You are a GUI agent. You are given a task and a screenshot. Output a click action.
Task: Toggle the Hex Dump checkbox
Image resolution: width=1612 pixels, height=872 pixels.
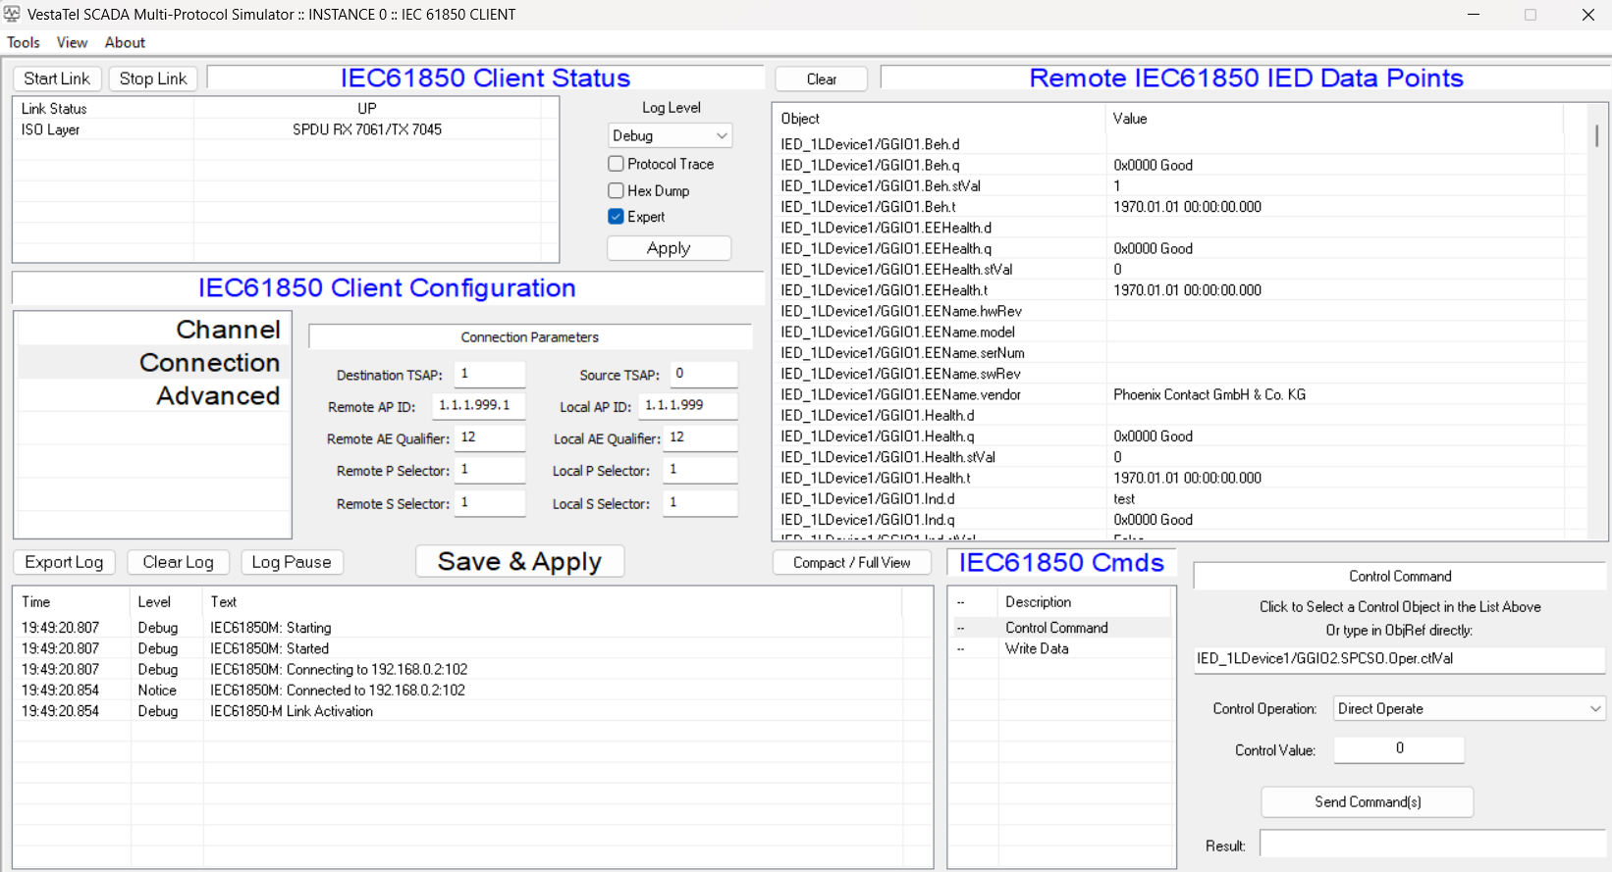click(x=617, y=190)
